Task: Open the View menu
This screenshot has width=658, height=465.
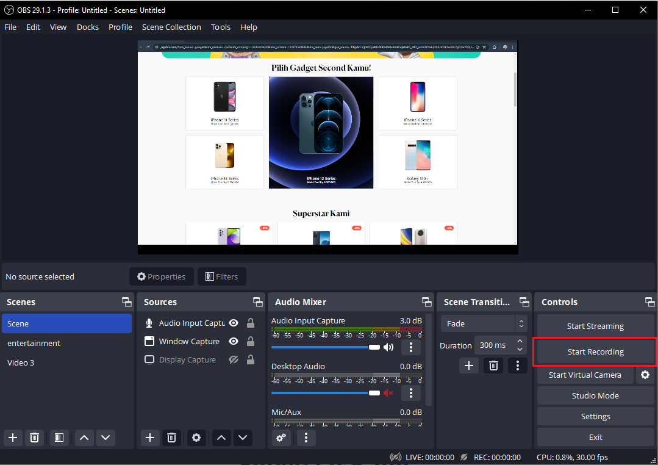Action: point(59,27)
